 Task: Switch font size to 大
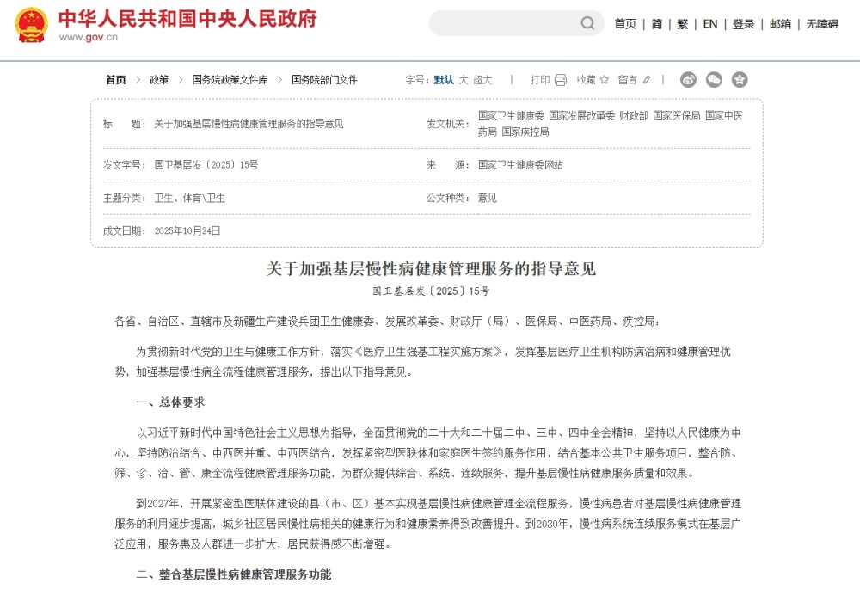pos(464,80)
